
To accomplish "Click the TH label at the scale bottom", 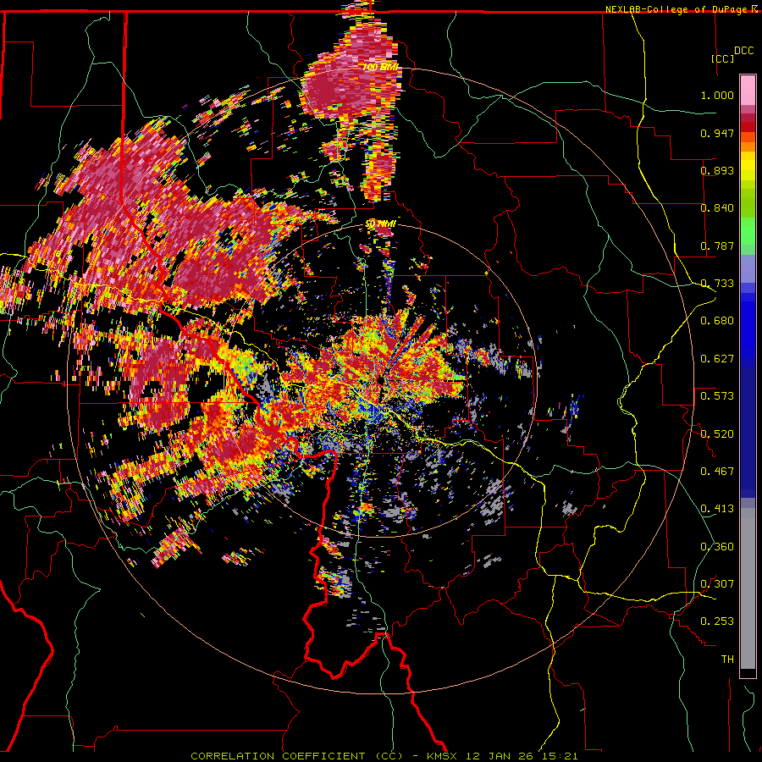I will click(727, 660).
